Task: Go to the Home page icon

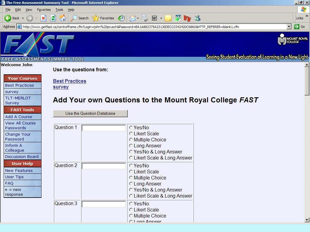Action: [63, 18]
